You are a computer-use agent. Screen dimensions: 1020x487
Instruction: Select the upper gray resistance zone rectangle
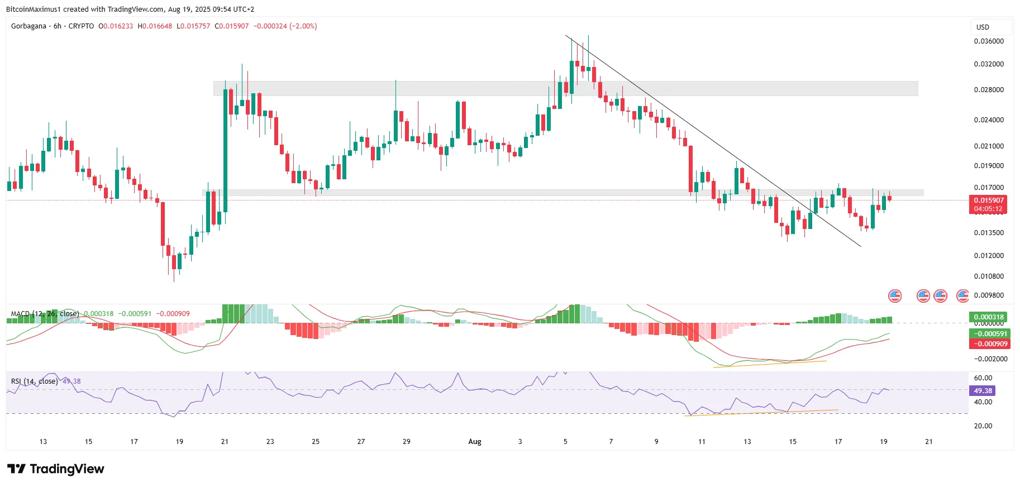(x=565, y=88)
